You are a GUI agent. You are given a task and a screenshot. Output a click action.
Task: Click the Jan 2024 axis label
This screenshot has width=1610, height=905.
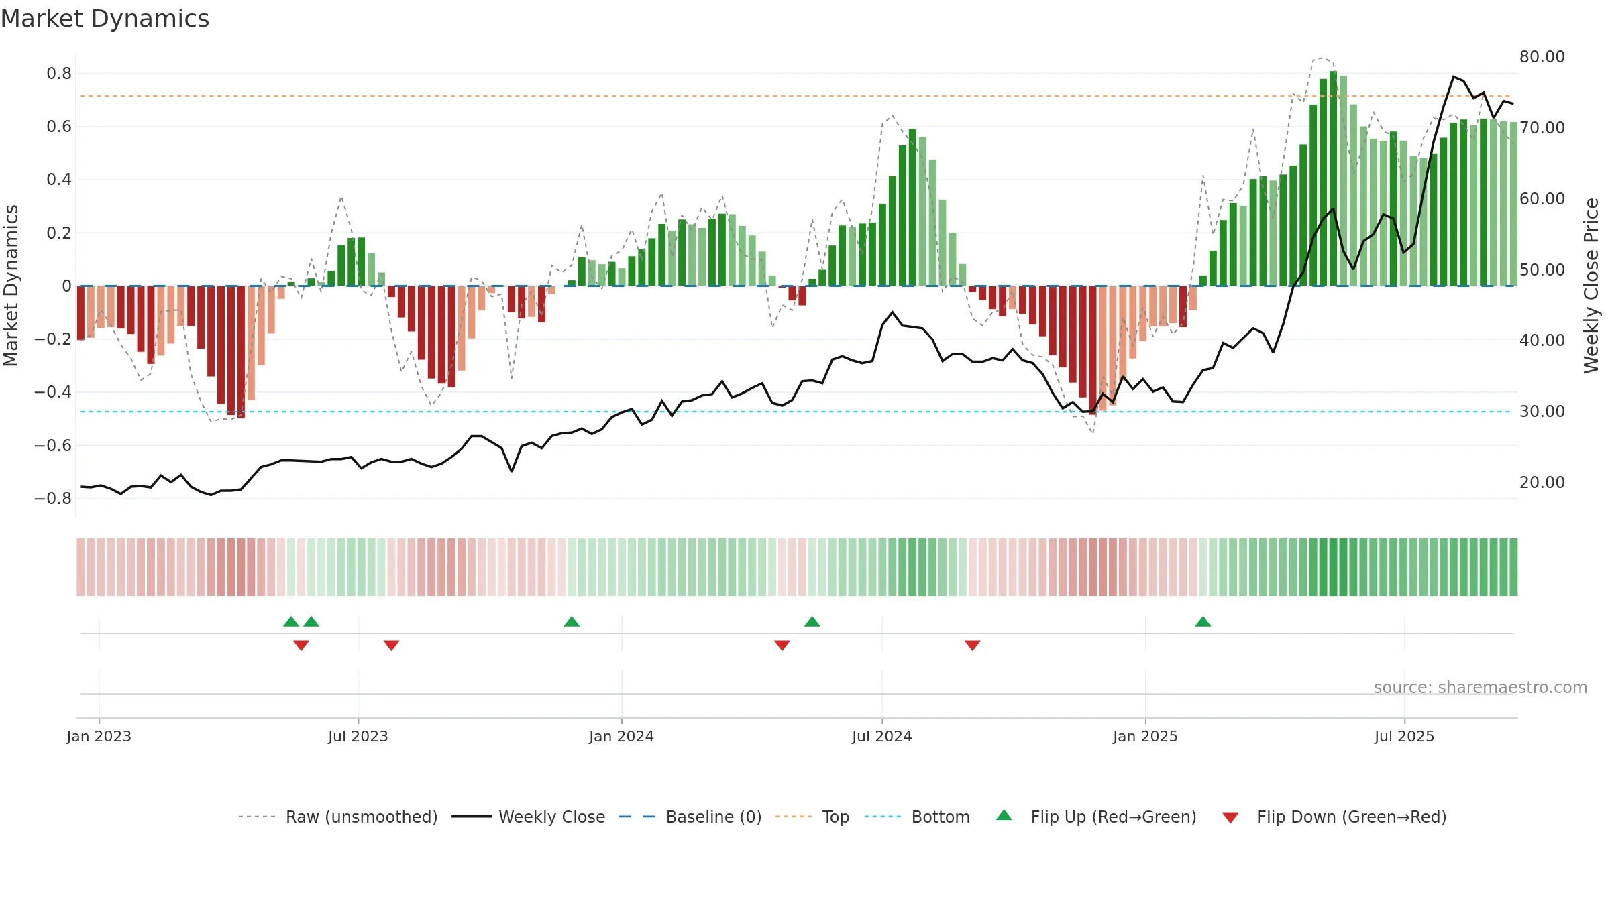pyautogui.click(x=622, y=736)
